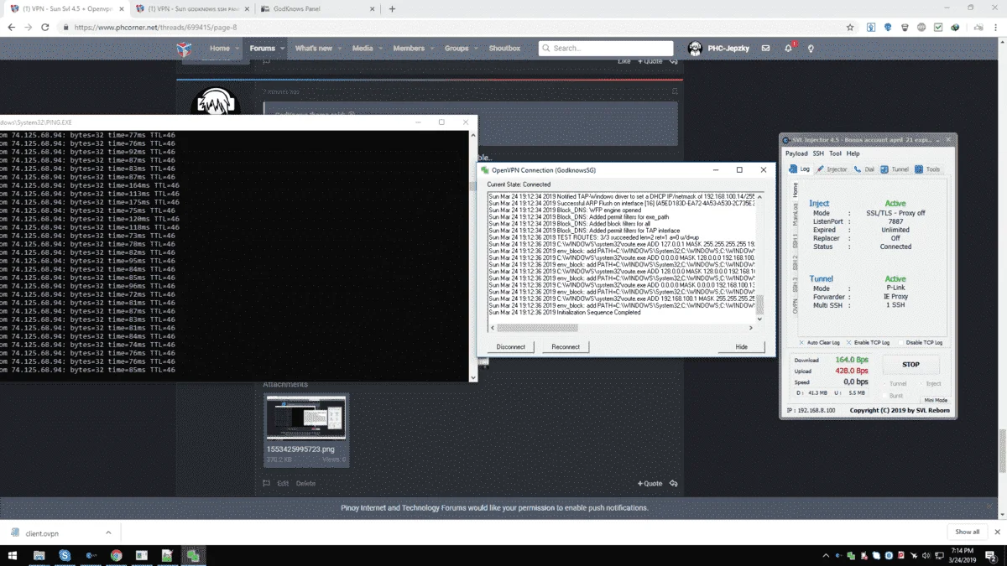Click the phcorner site logo
1007x566 pixels.
[184, 49]
